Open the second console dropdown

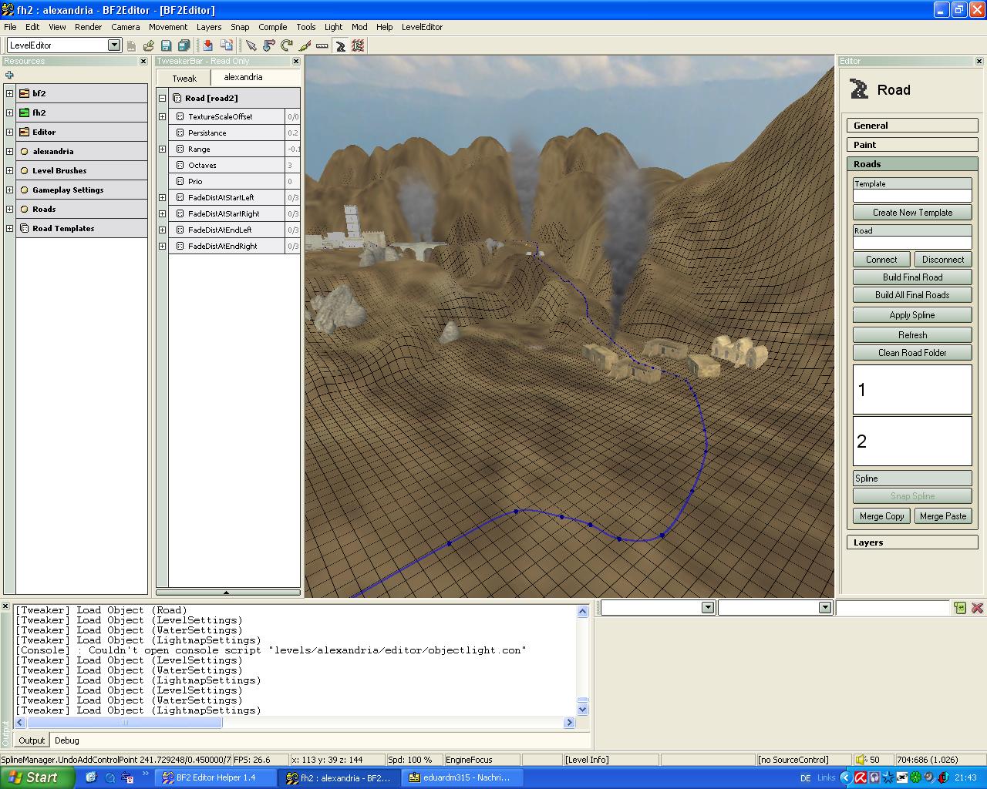(825, 608)
